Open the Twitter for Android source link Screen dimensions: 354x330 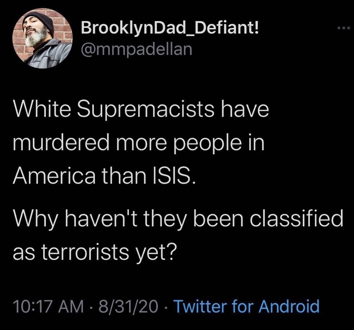coord(246,306)
